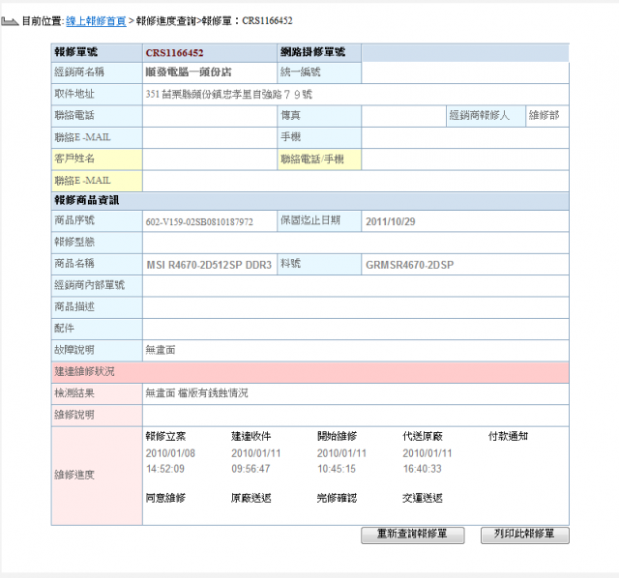Click the 同意維修 progress step
The width and height of the screenshot is (619, 578).
pyautogui.click(x=165, y=498)
